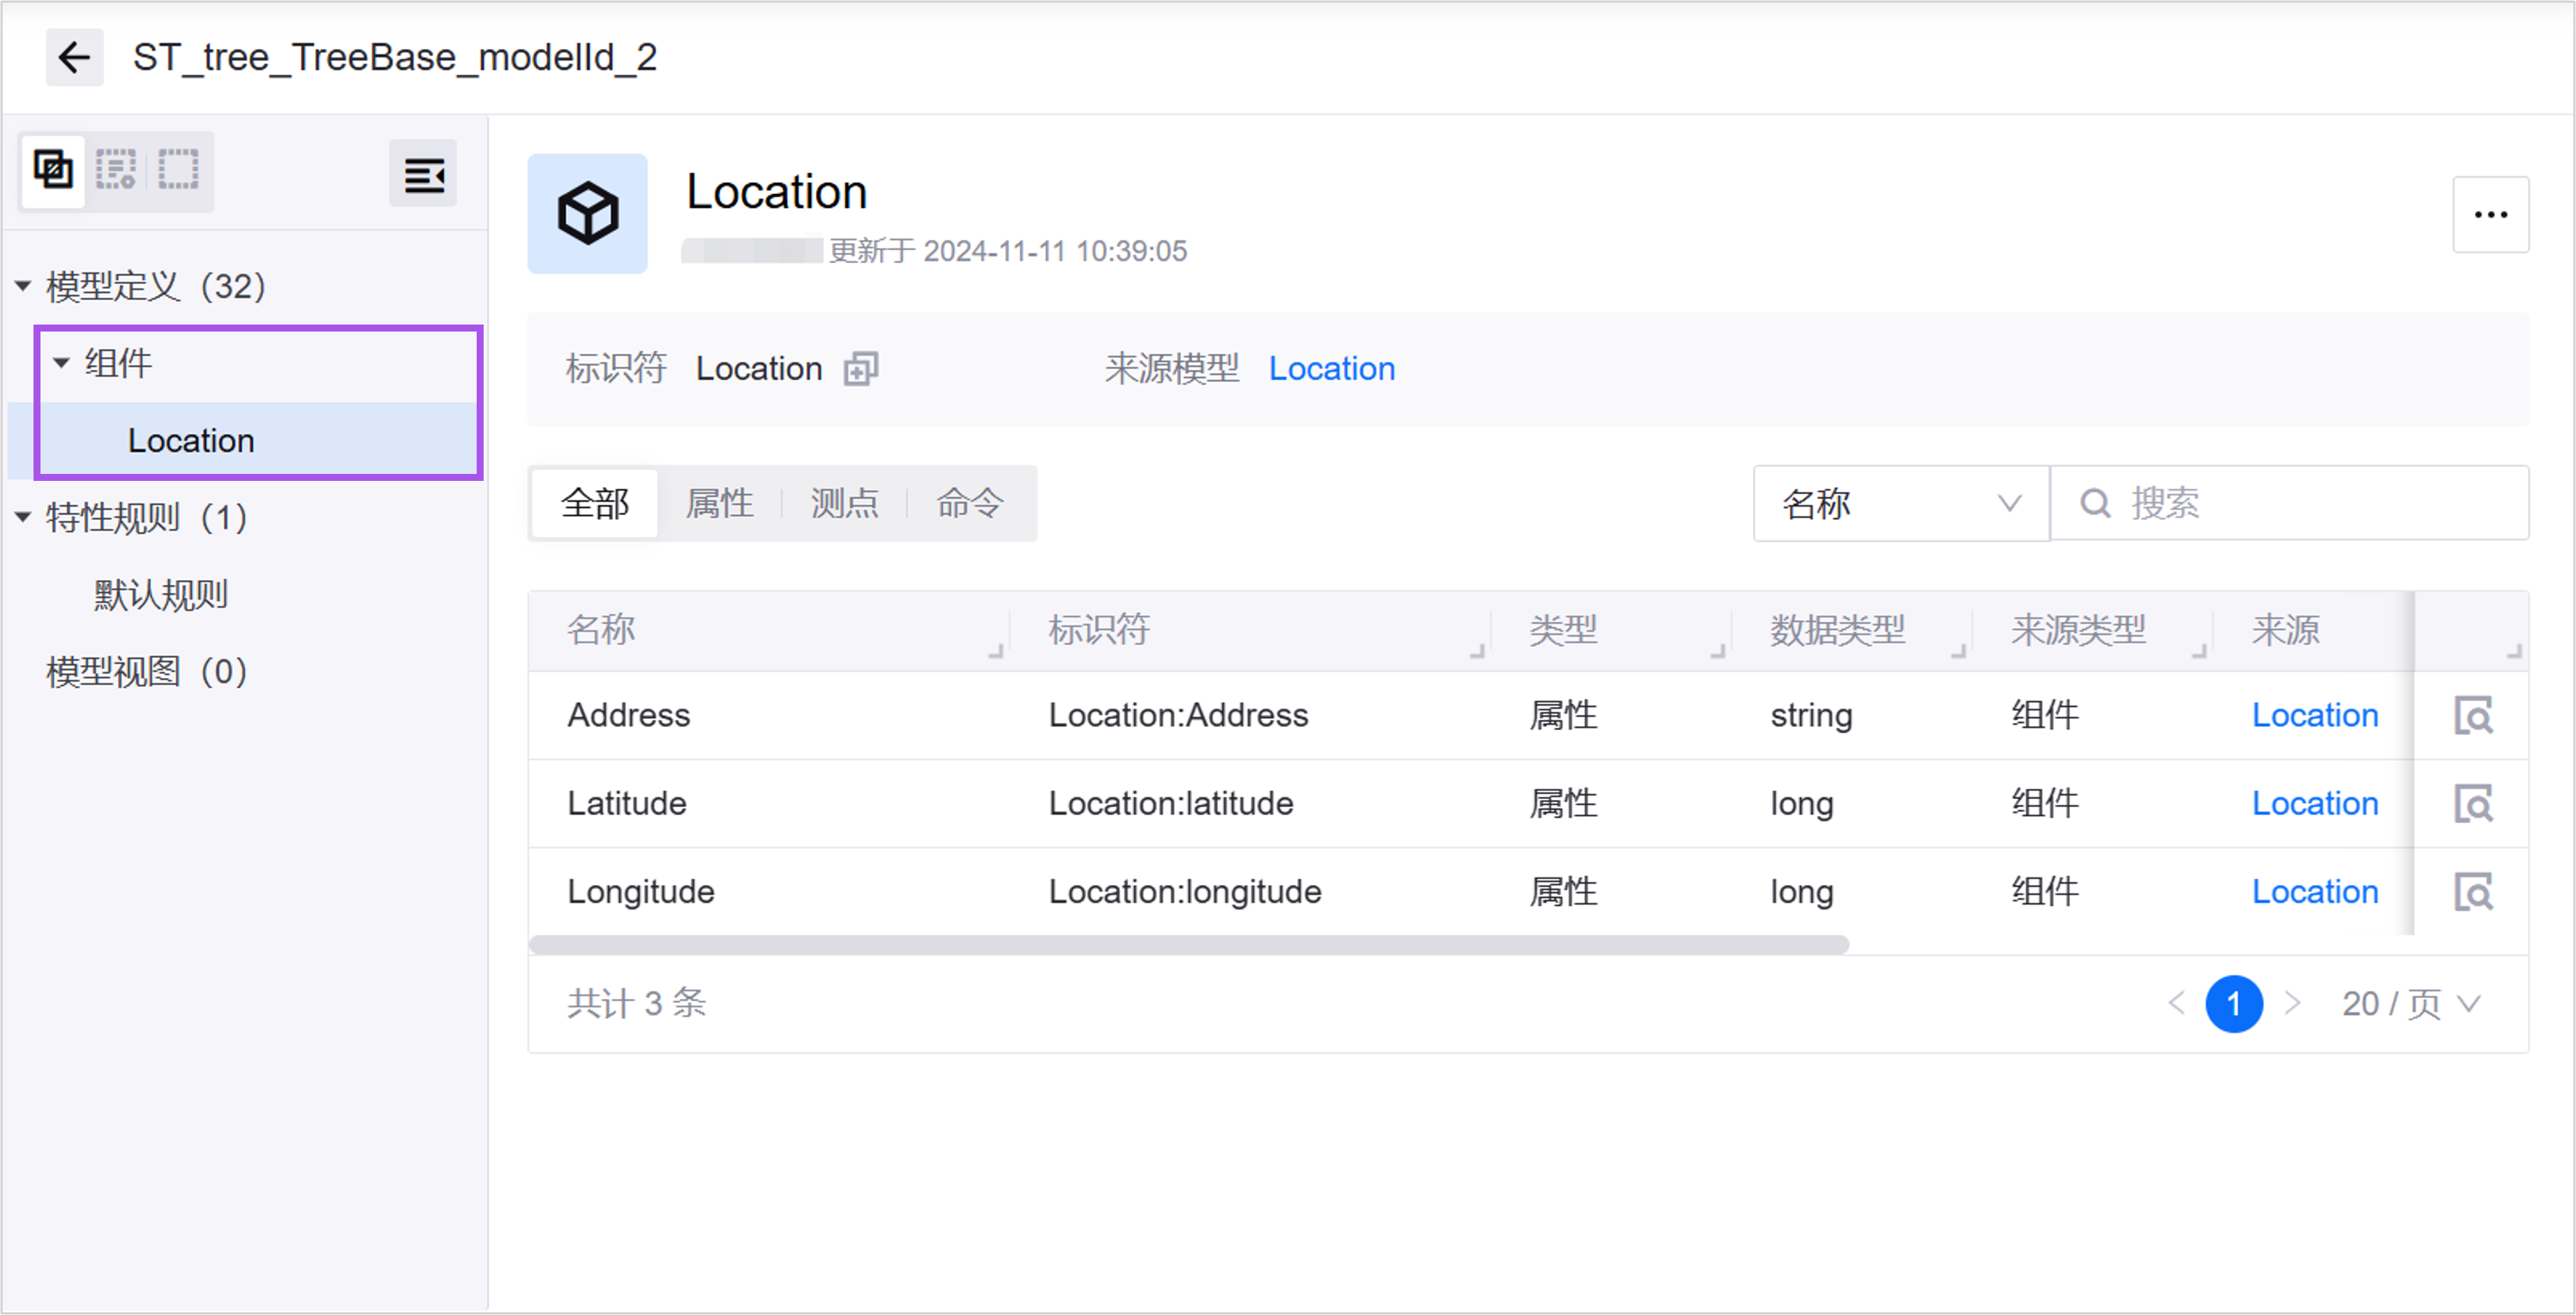This screenshot has width=2576, height=1315.
Task: Open the 名称 search-field dropdown
Action: (x=1900, y=503)
